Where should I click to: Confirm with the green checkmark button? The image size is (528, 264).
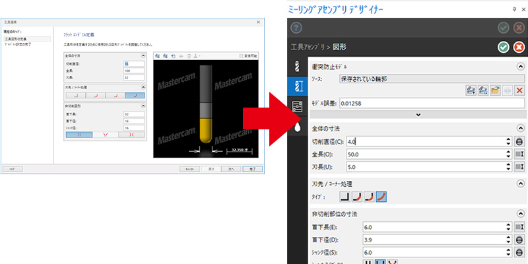(504, 47)
